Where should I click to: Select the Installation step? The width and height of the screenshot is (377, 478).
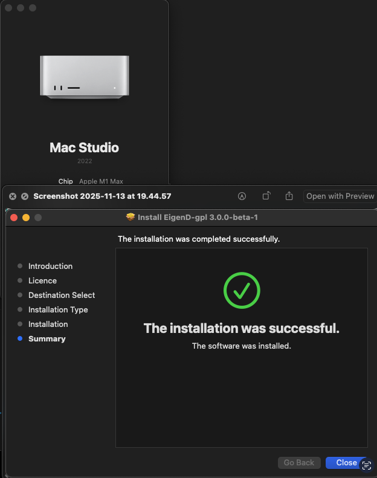pos(48,324)
